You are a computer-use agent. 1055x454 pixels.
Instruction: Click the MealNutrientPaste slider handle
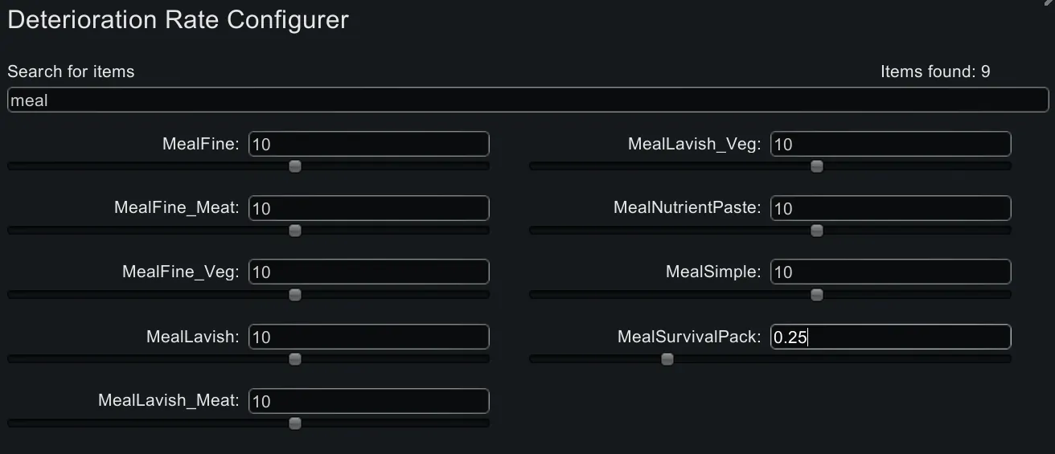[817, 231]
